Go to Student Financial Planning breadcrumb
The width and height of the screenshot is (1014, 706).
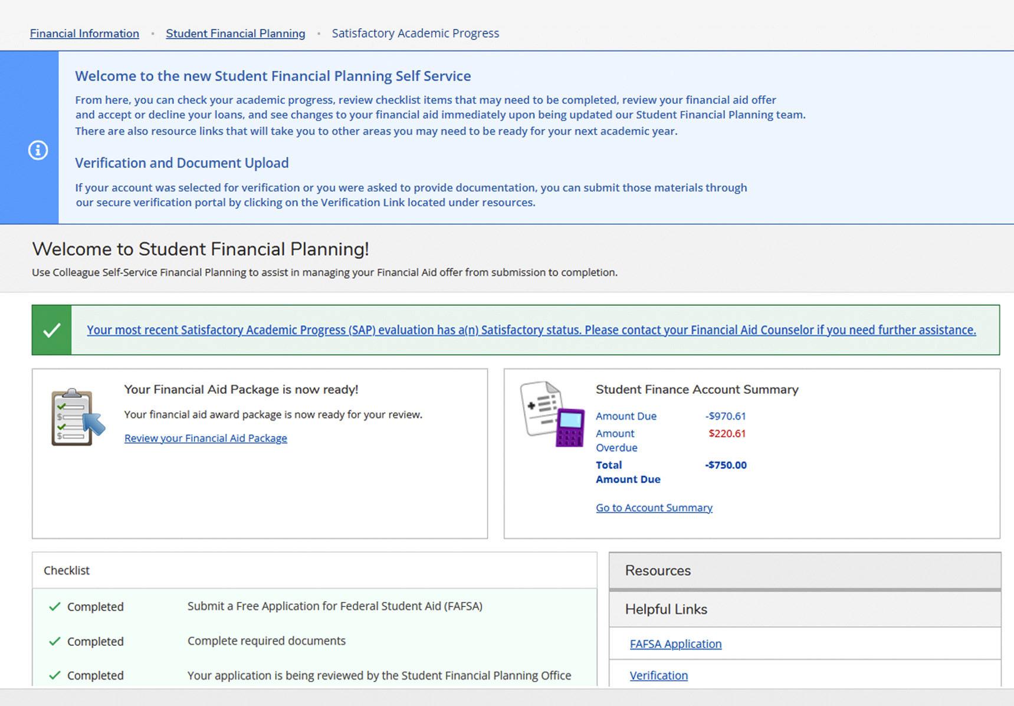tap(235, 34)
